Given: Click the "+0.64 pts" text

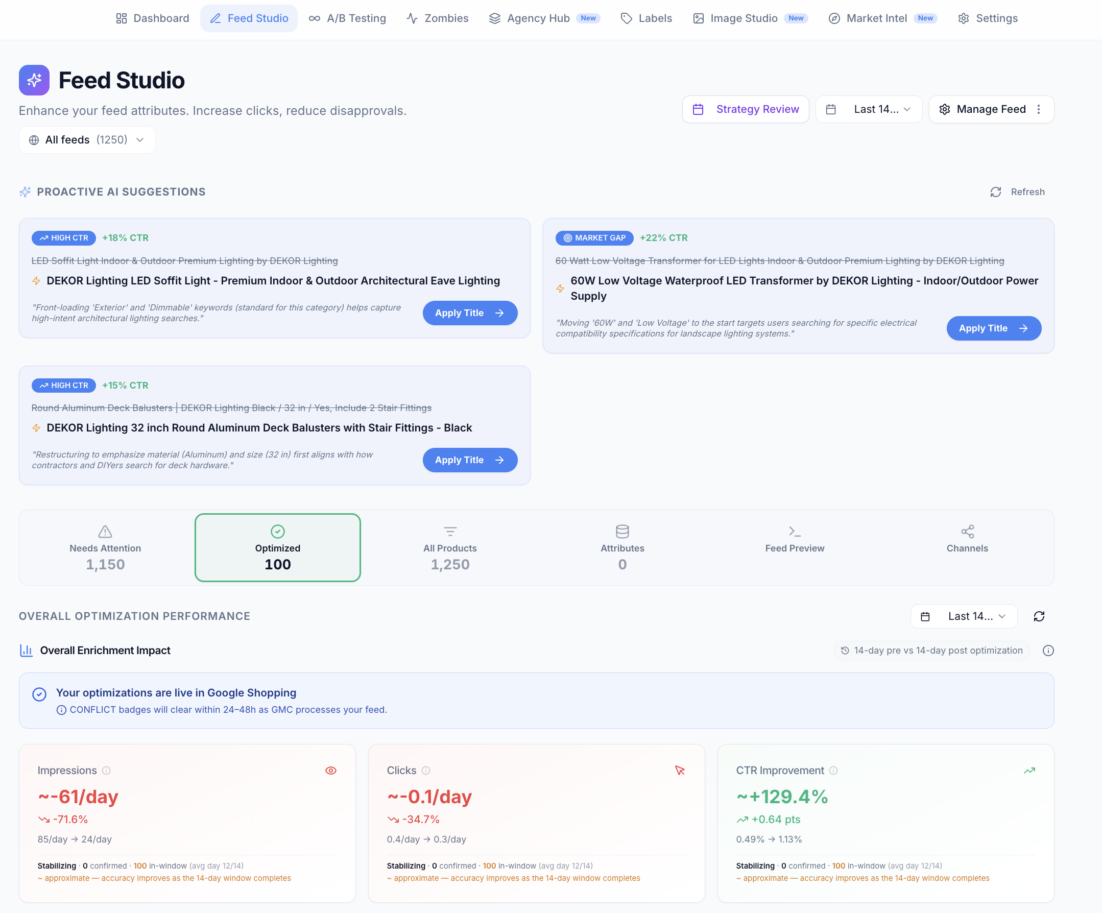Looking at the screenshot, I should [x=776, y=820].
